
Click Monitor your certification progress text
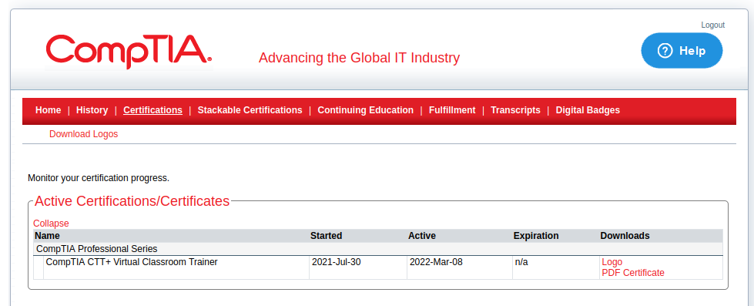click(x=99, y=178)
